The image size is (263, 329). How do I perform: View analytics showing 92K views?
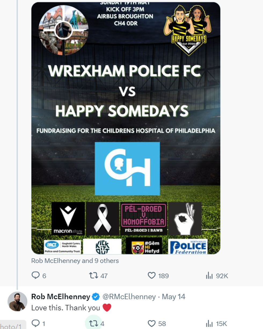click(209, 276)
